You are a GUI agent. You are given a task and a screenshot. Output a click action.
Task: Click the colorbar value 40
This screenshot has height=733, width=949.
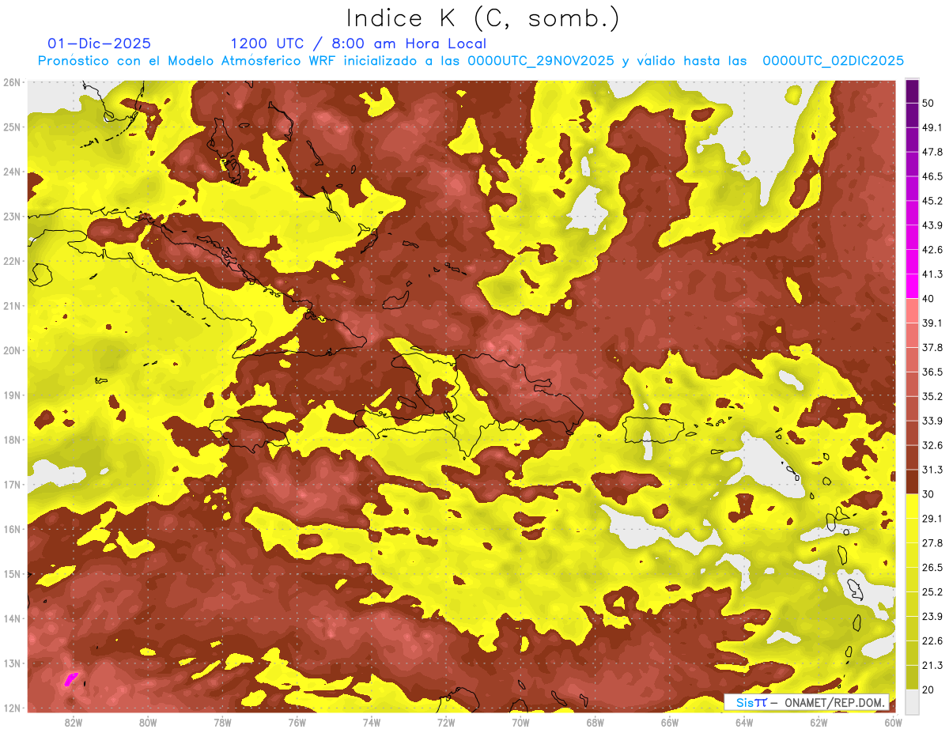pyautogui.click(x=930, y=299)
